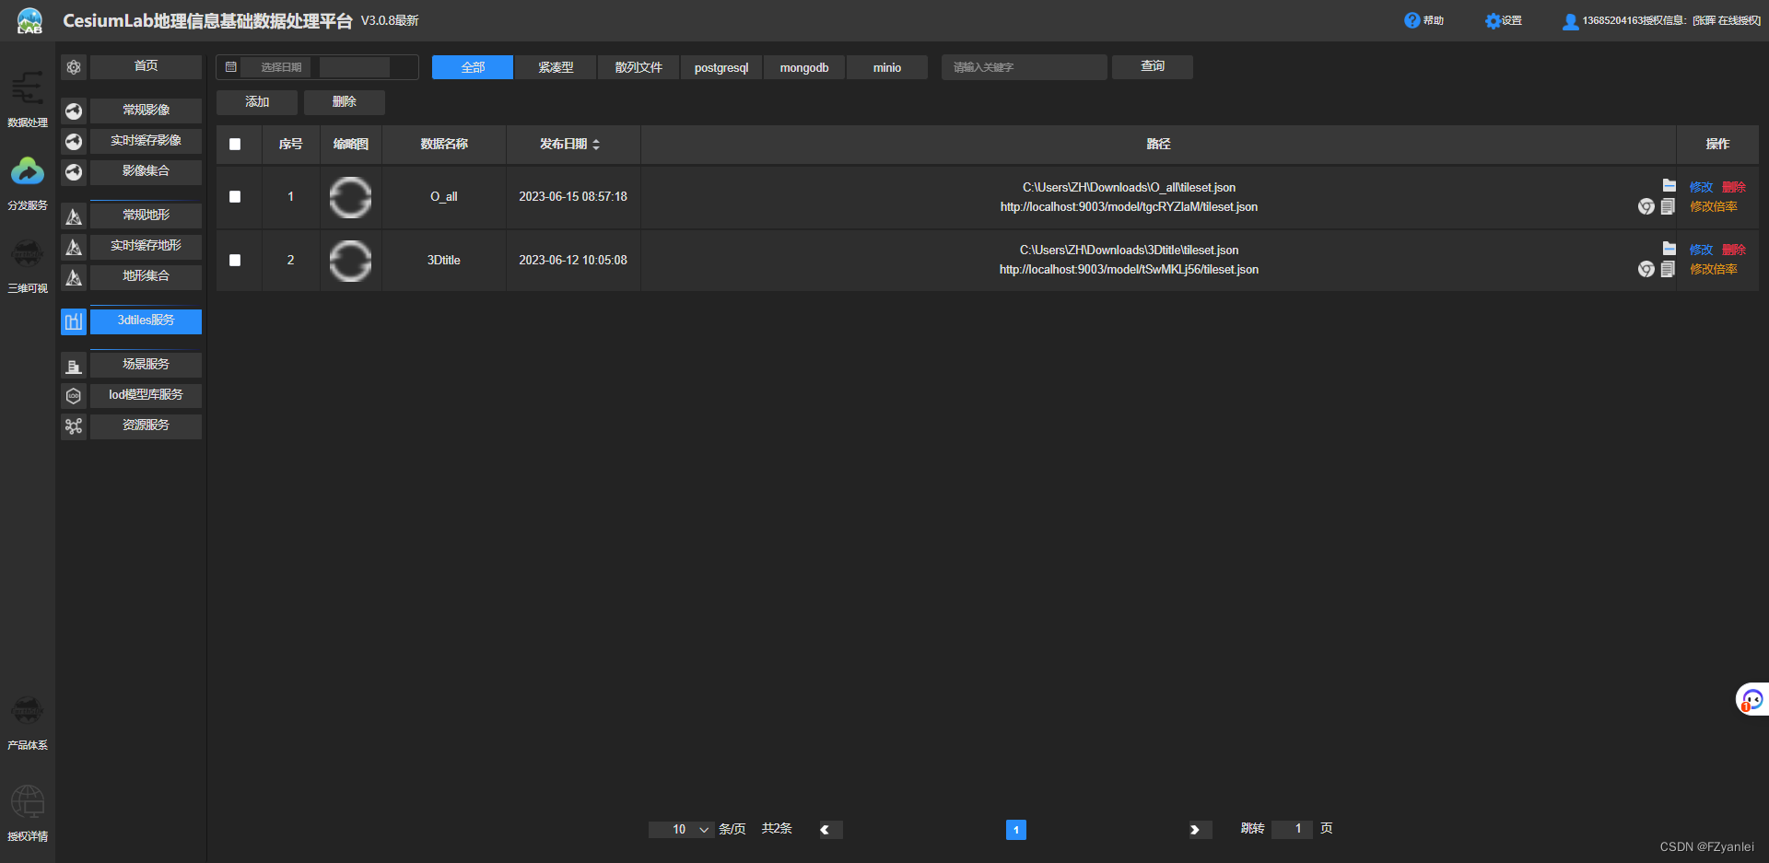Click red 删除 link for O_all row
1769x863 pixels.
point(1734,187)
